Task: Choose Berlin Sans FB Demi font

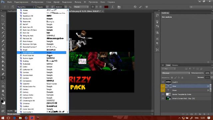Action: (42, 30)
